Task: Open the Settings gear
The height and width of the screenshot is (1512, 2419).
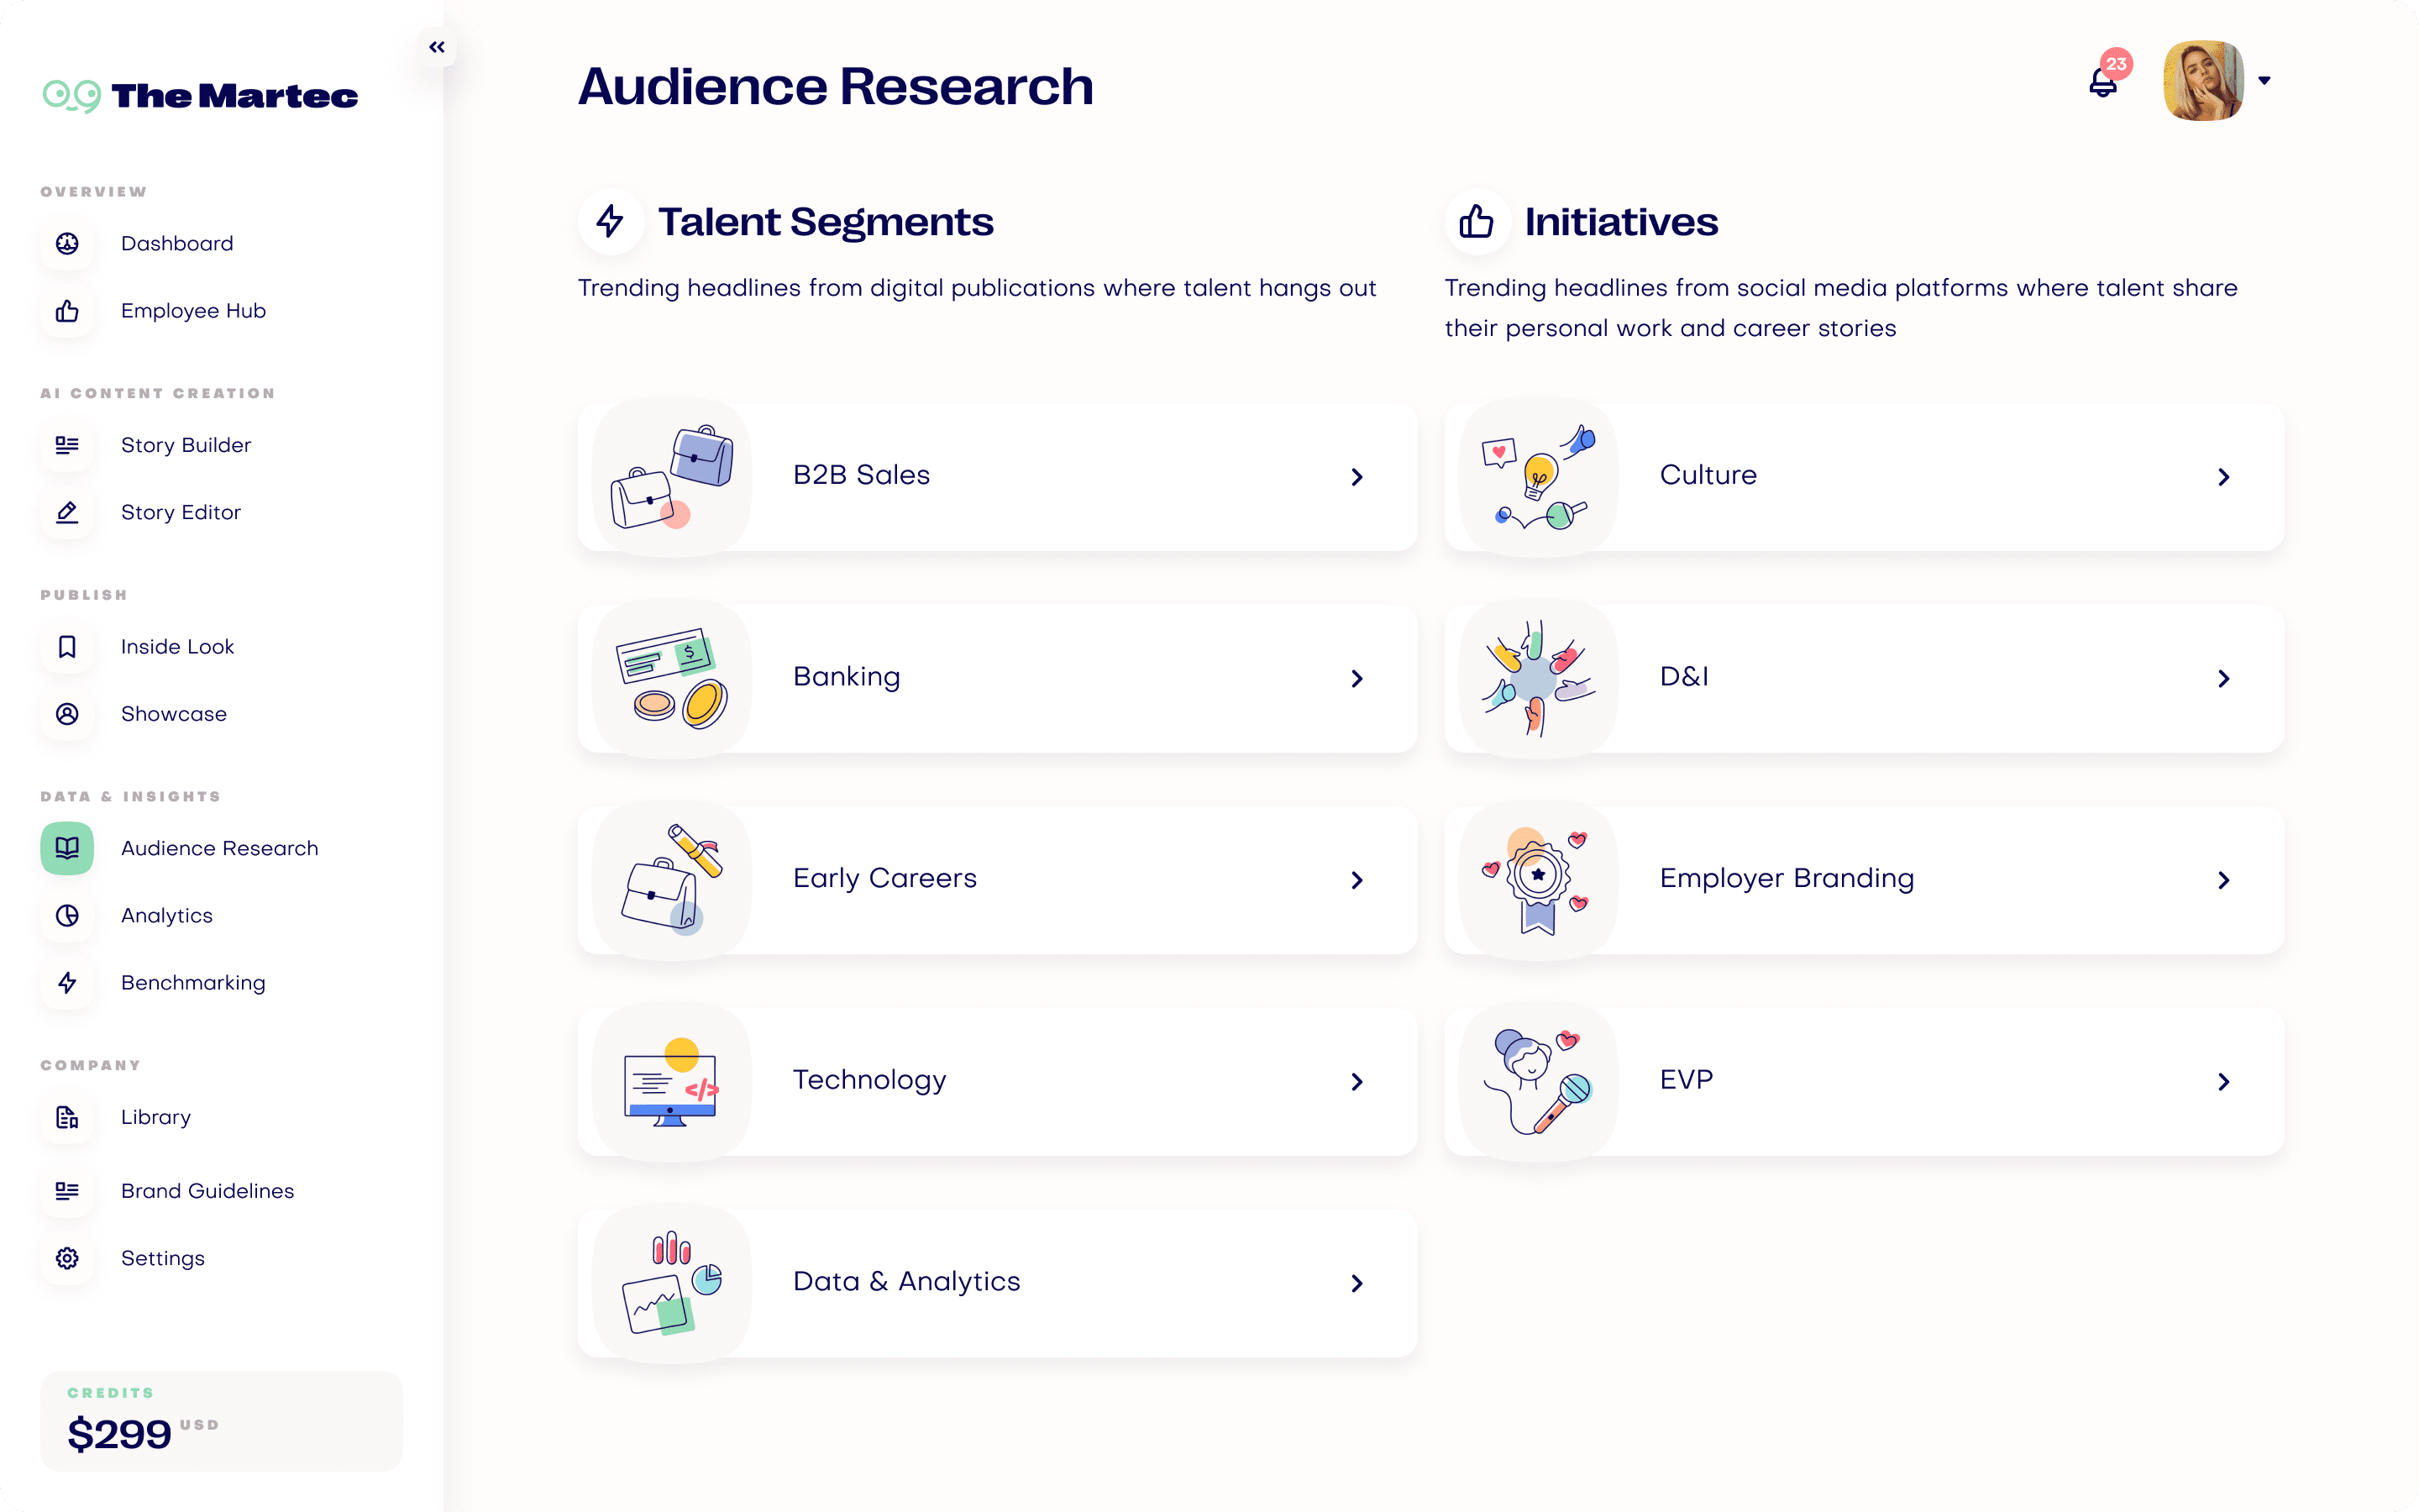Action: [x=66, y=1258]
